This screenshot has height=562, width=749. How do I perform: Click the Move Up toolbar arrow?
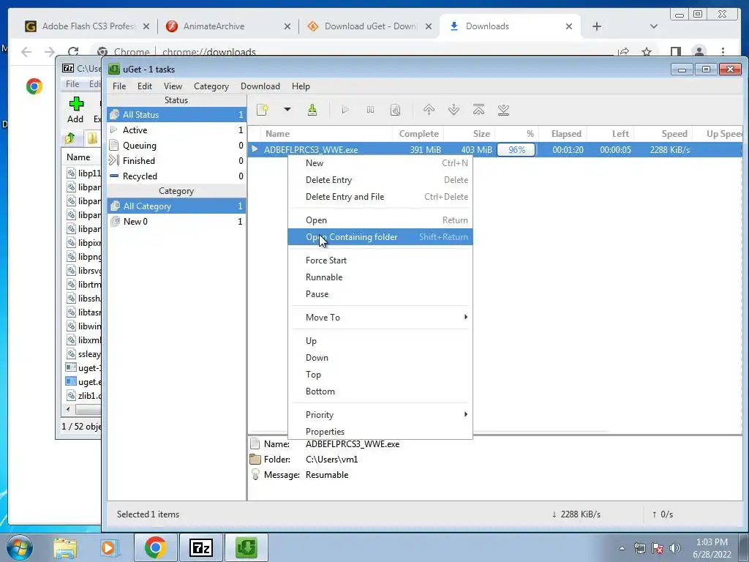[x=429, y=110]
